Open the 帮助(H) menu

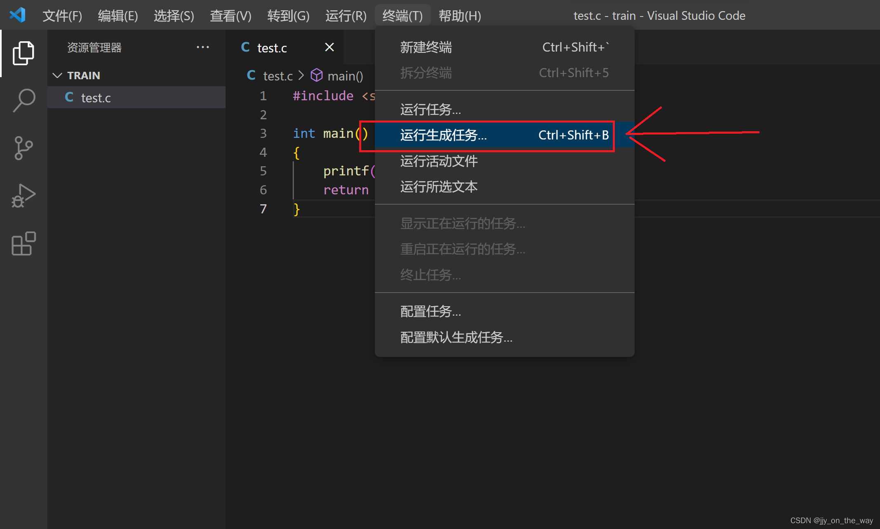[x=459, y=15]
